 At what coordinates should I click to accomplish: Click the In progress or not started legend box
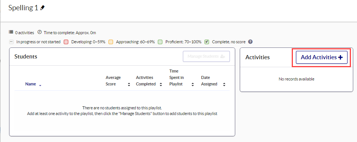(x=11, y=42)
